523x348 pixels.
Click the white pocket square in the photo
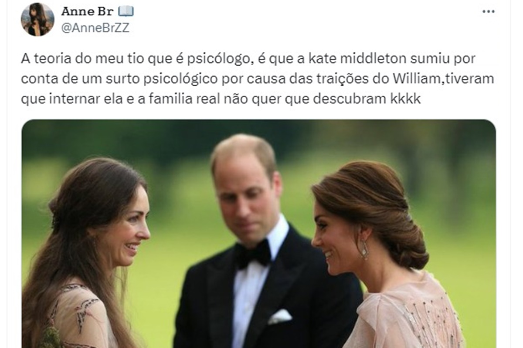[x=279, y=316]
